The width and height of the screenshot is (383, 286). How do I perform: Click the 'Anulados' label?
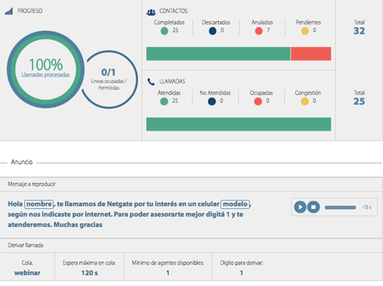(262, 22)
